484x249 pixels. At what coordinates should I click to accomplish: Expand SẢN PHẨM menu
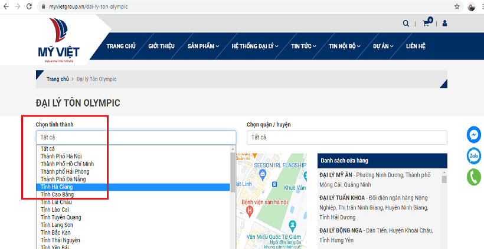point(204,46)
